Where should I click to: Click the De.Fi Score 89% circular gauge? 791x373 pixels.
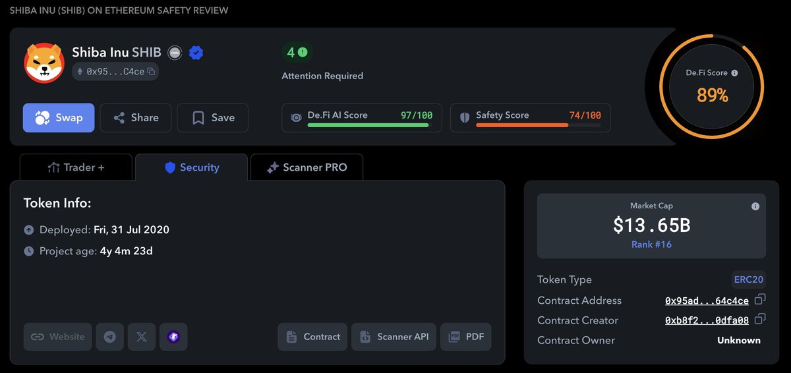(712, 86)
